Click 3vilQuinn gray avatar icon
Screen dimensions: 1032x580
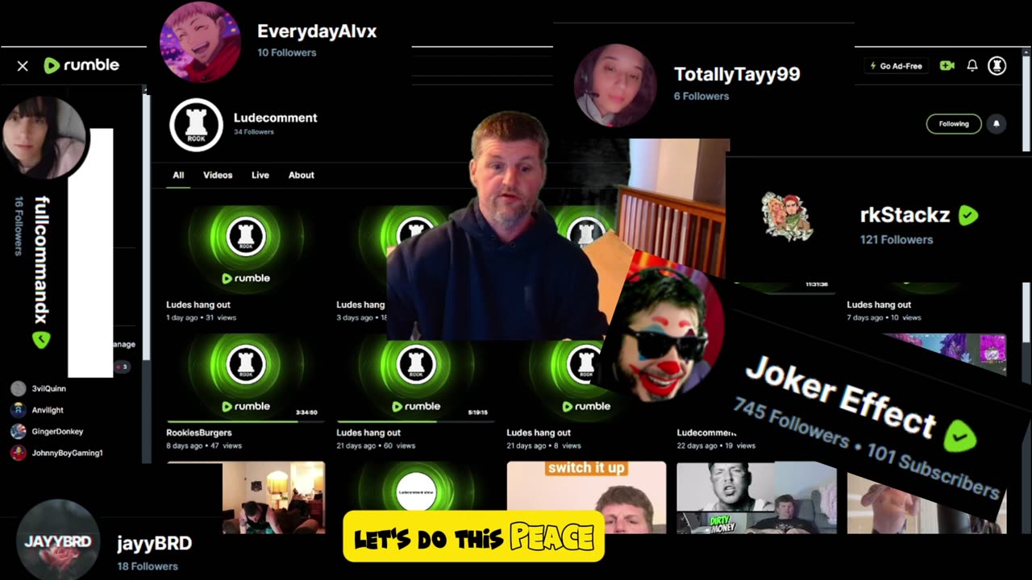point(18,388)
